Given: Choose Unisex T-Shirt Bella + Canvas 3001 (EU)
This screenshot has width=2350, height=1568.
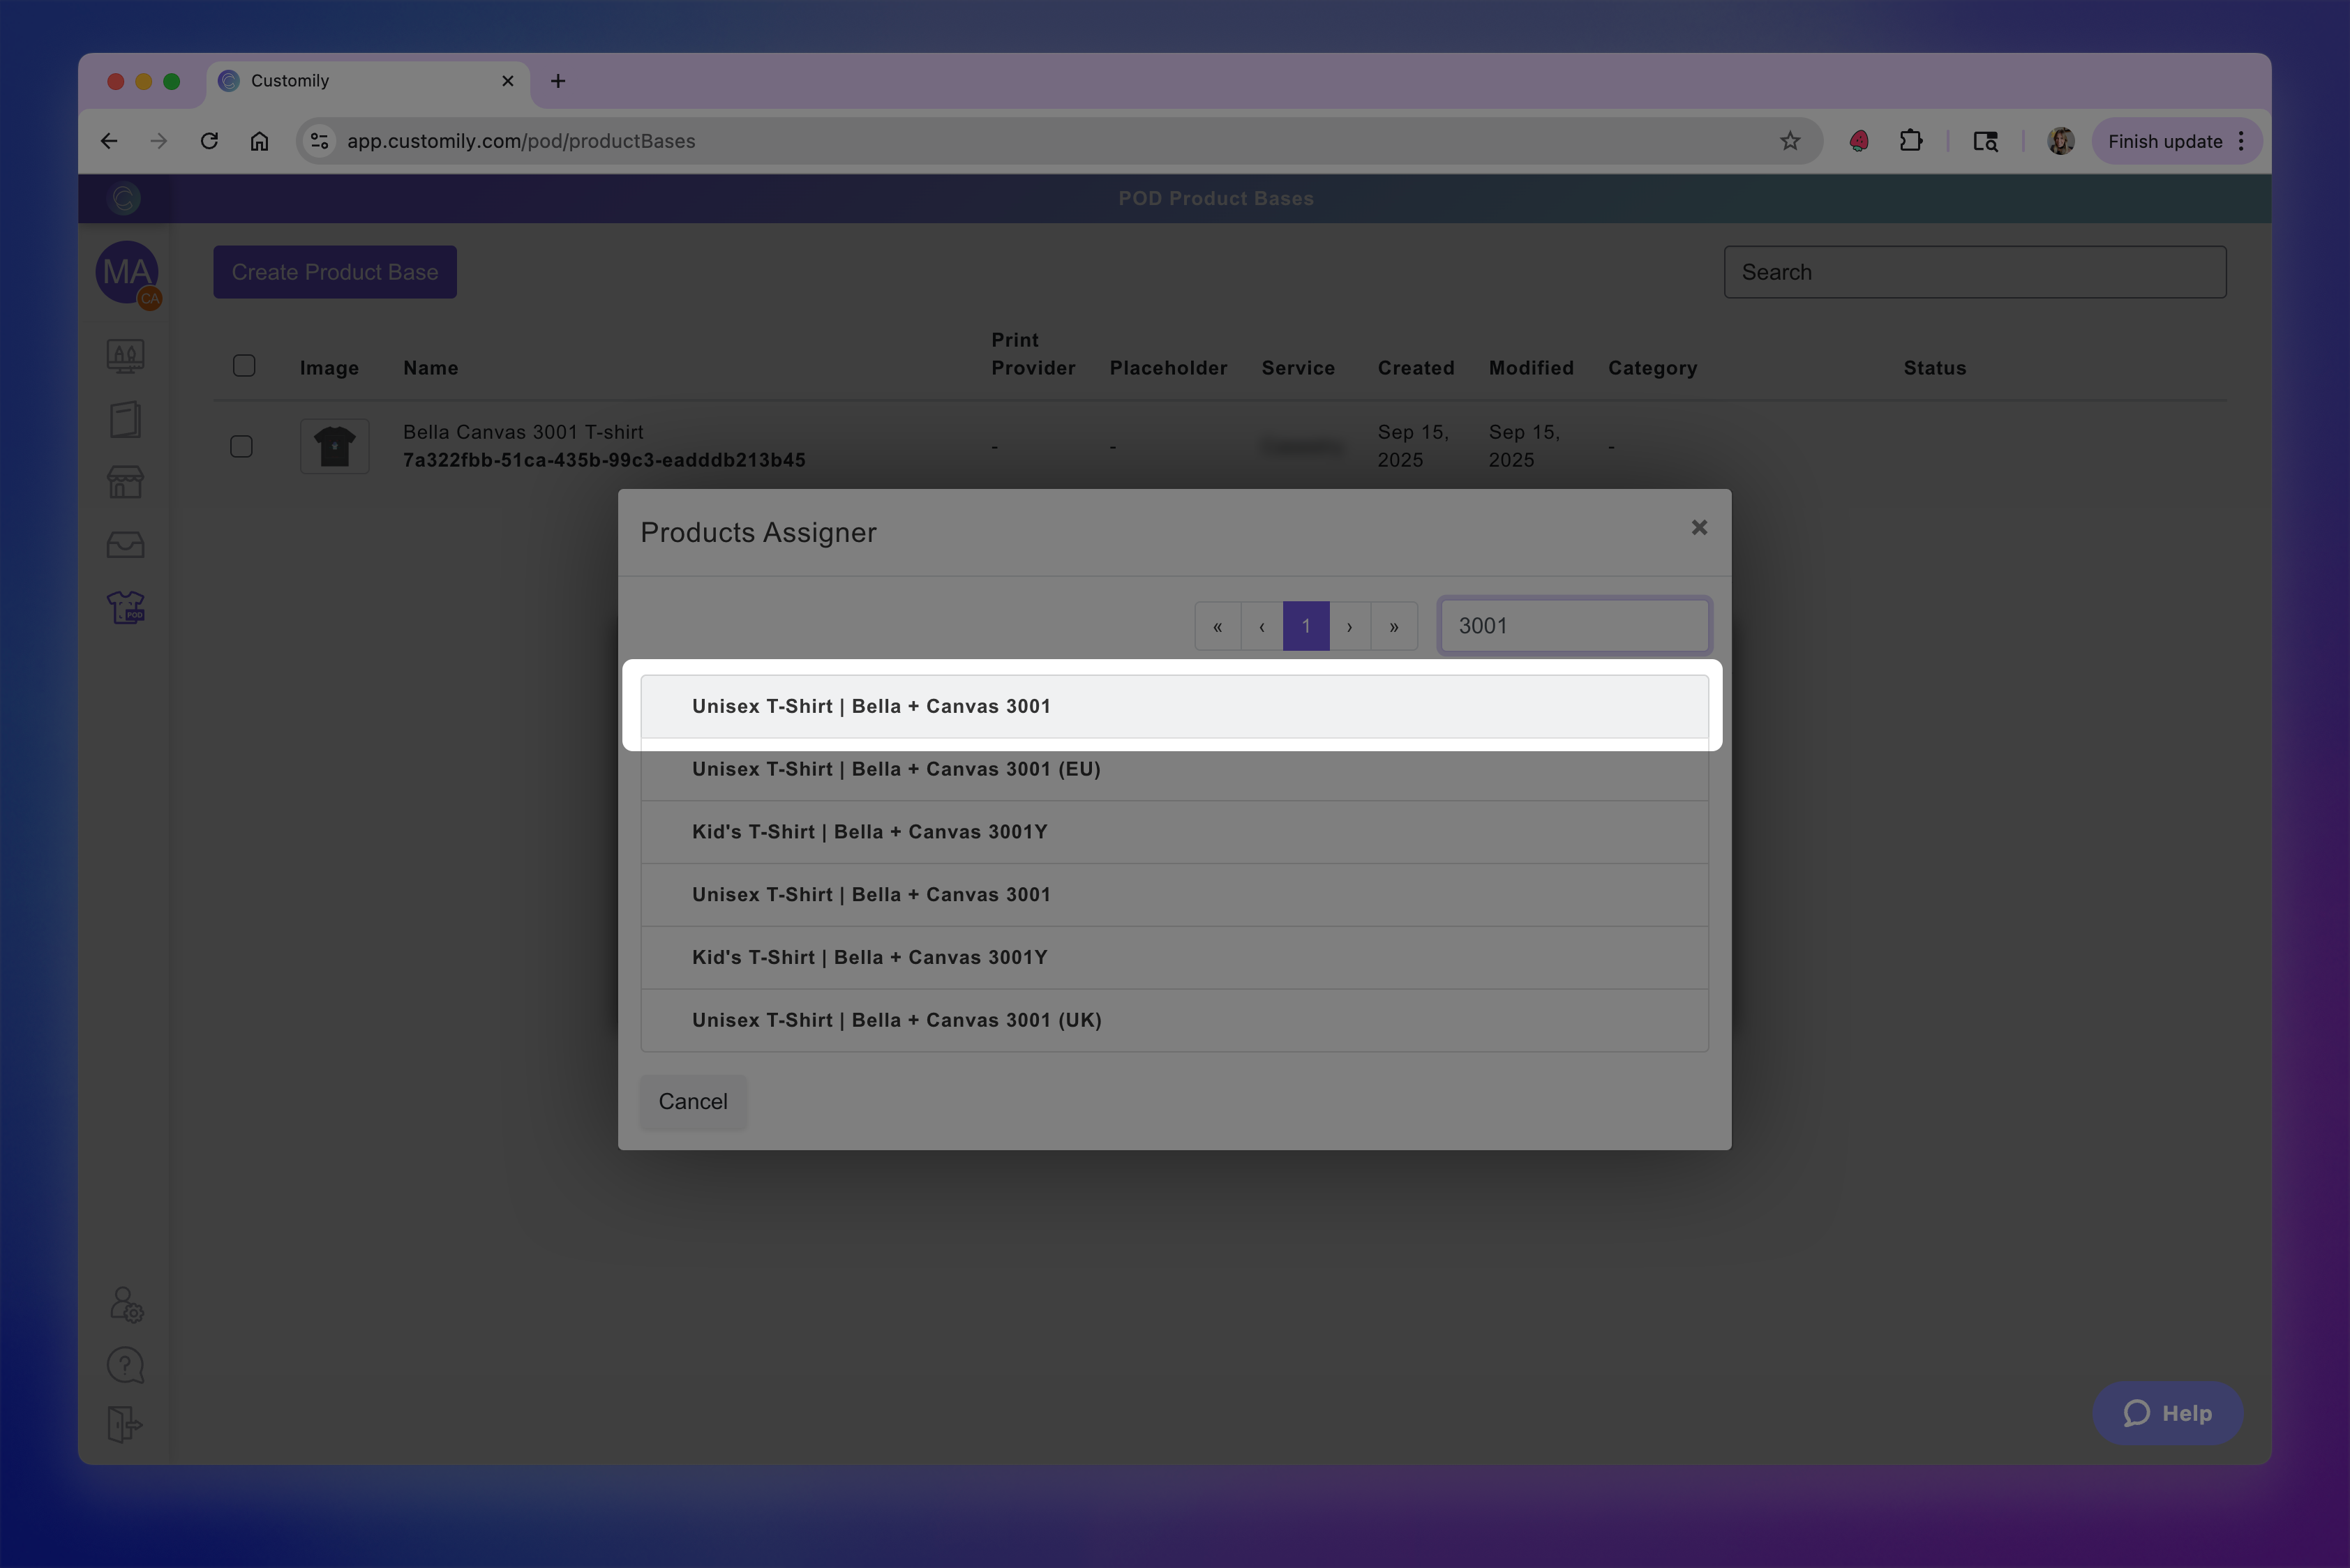Looking at the screenshot, I should coord(895,769).
